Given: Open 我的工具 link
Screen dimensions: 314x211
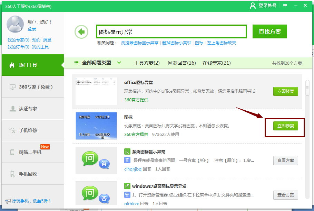Looking at the screenshot, I should tap(40, 47).
